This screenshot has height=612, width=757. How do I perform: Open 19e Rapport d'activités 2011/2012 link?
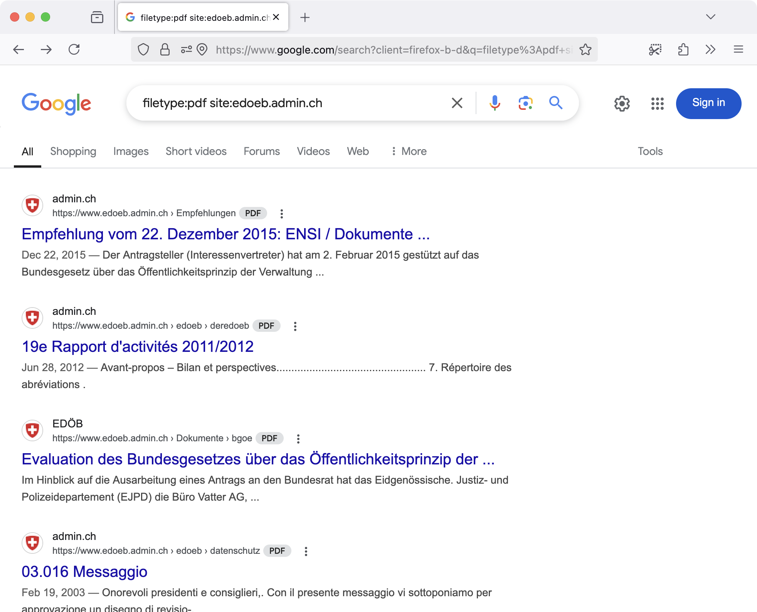138,346
